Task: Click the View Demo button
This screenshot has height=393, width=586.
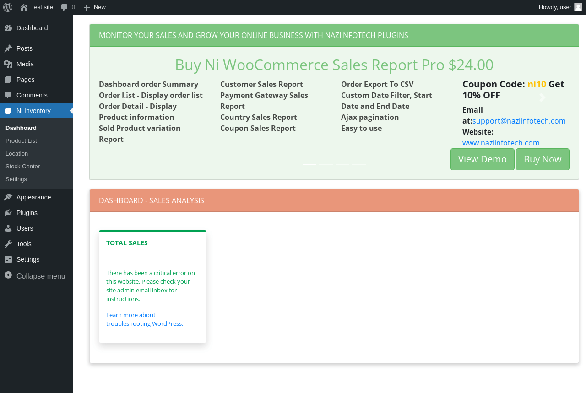Action: click(483, 159)
